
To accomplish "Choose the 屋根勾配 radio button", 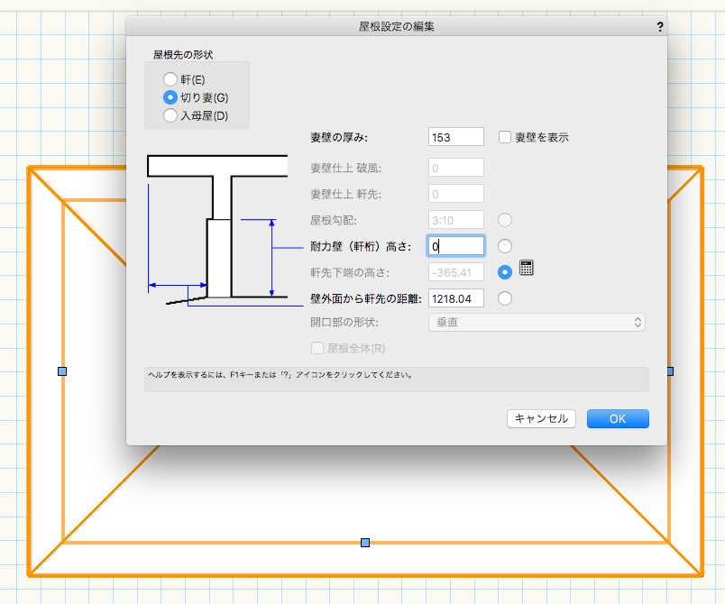I will (x=505, y=220).
